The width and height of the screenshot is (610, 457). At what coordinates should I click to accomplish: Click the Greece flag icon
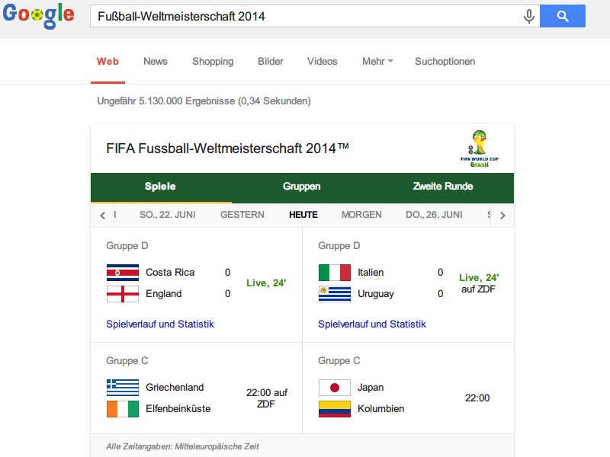(123, 388)
